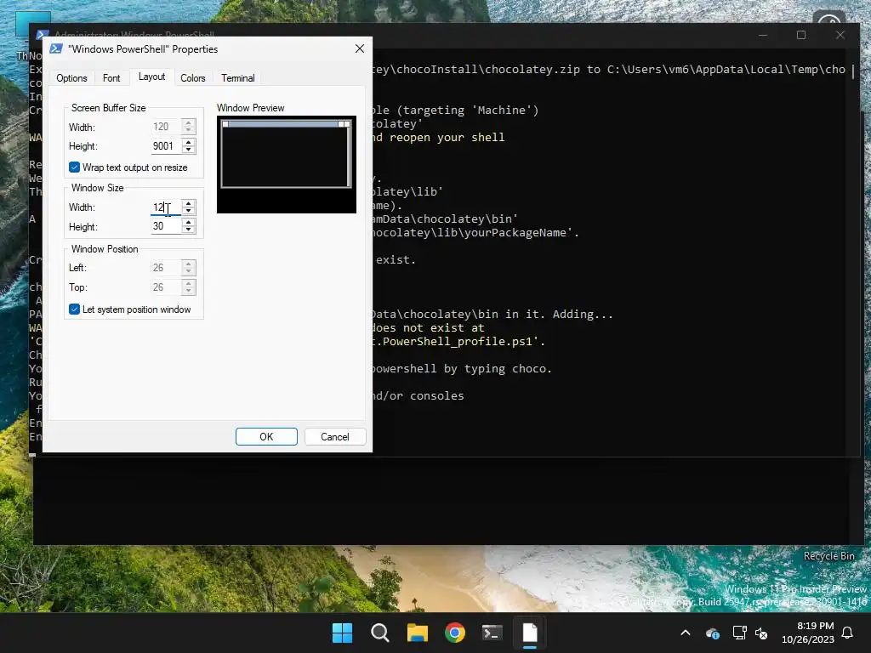Click the Window Preview thumbnail

[x=286, y=164]
